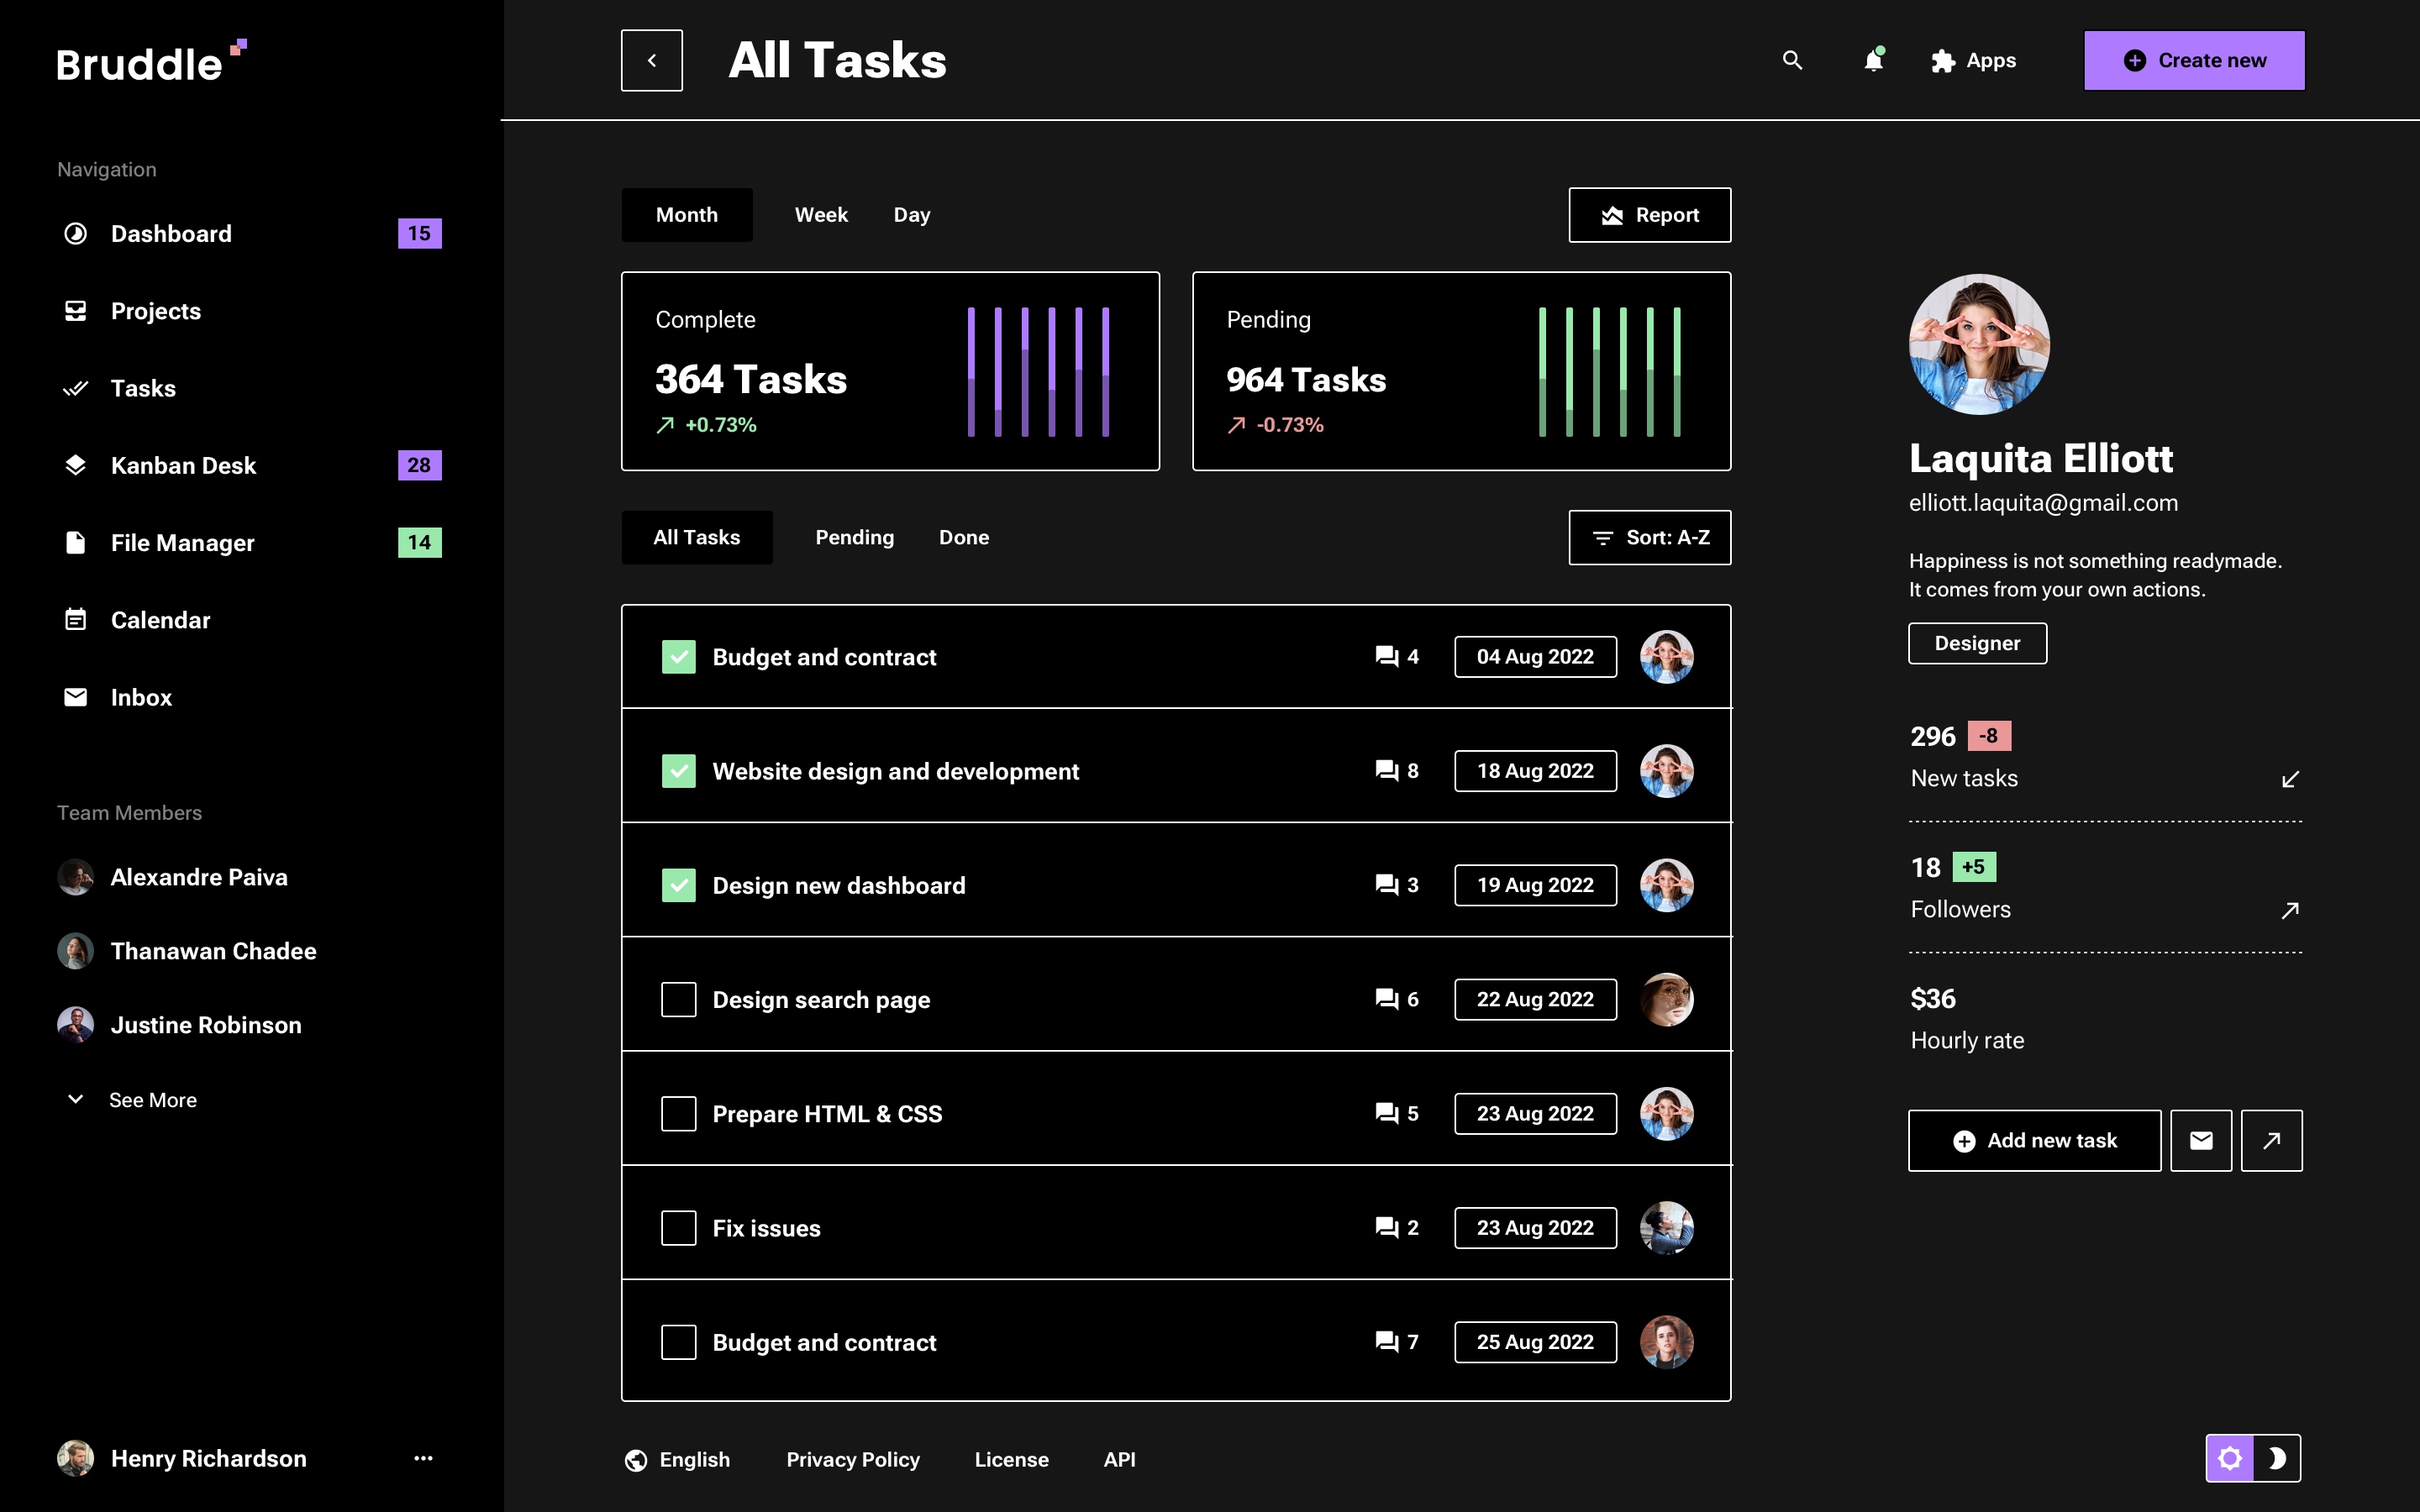Switch to dark mode moon toggle
2420x1512 pixels.
[2276, 1458]
